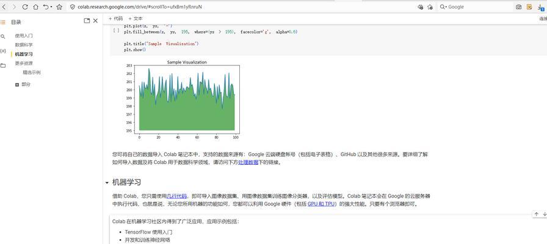Open the search engine selector magnifier
The image size is (547, 244).
tap(443, 7)
